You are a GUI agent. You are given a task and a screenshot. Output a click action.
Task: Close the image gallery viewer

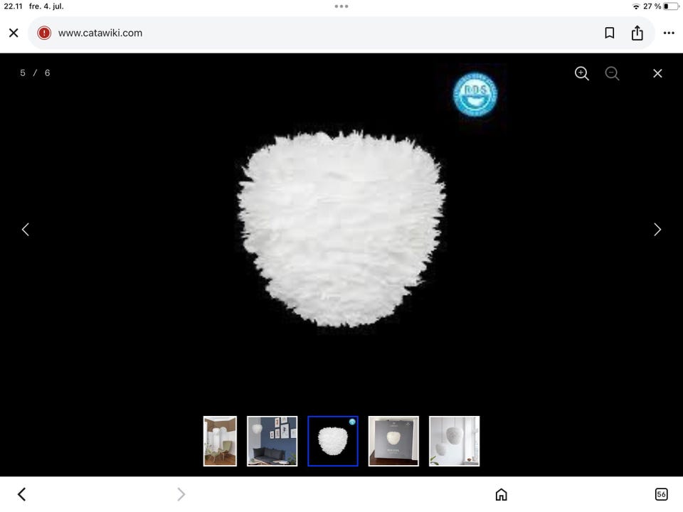click(x=657, y=73)
